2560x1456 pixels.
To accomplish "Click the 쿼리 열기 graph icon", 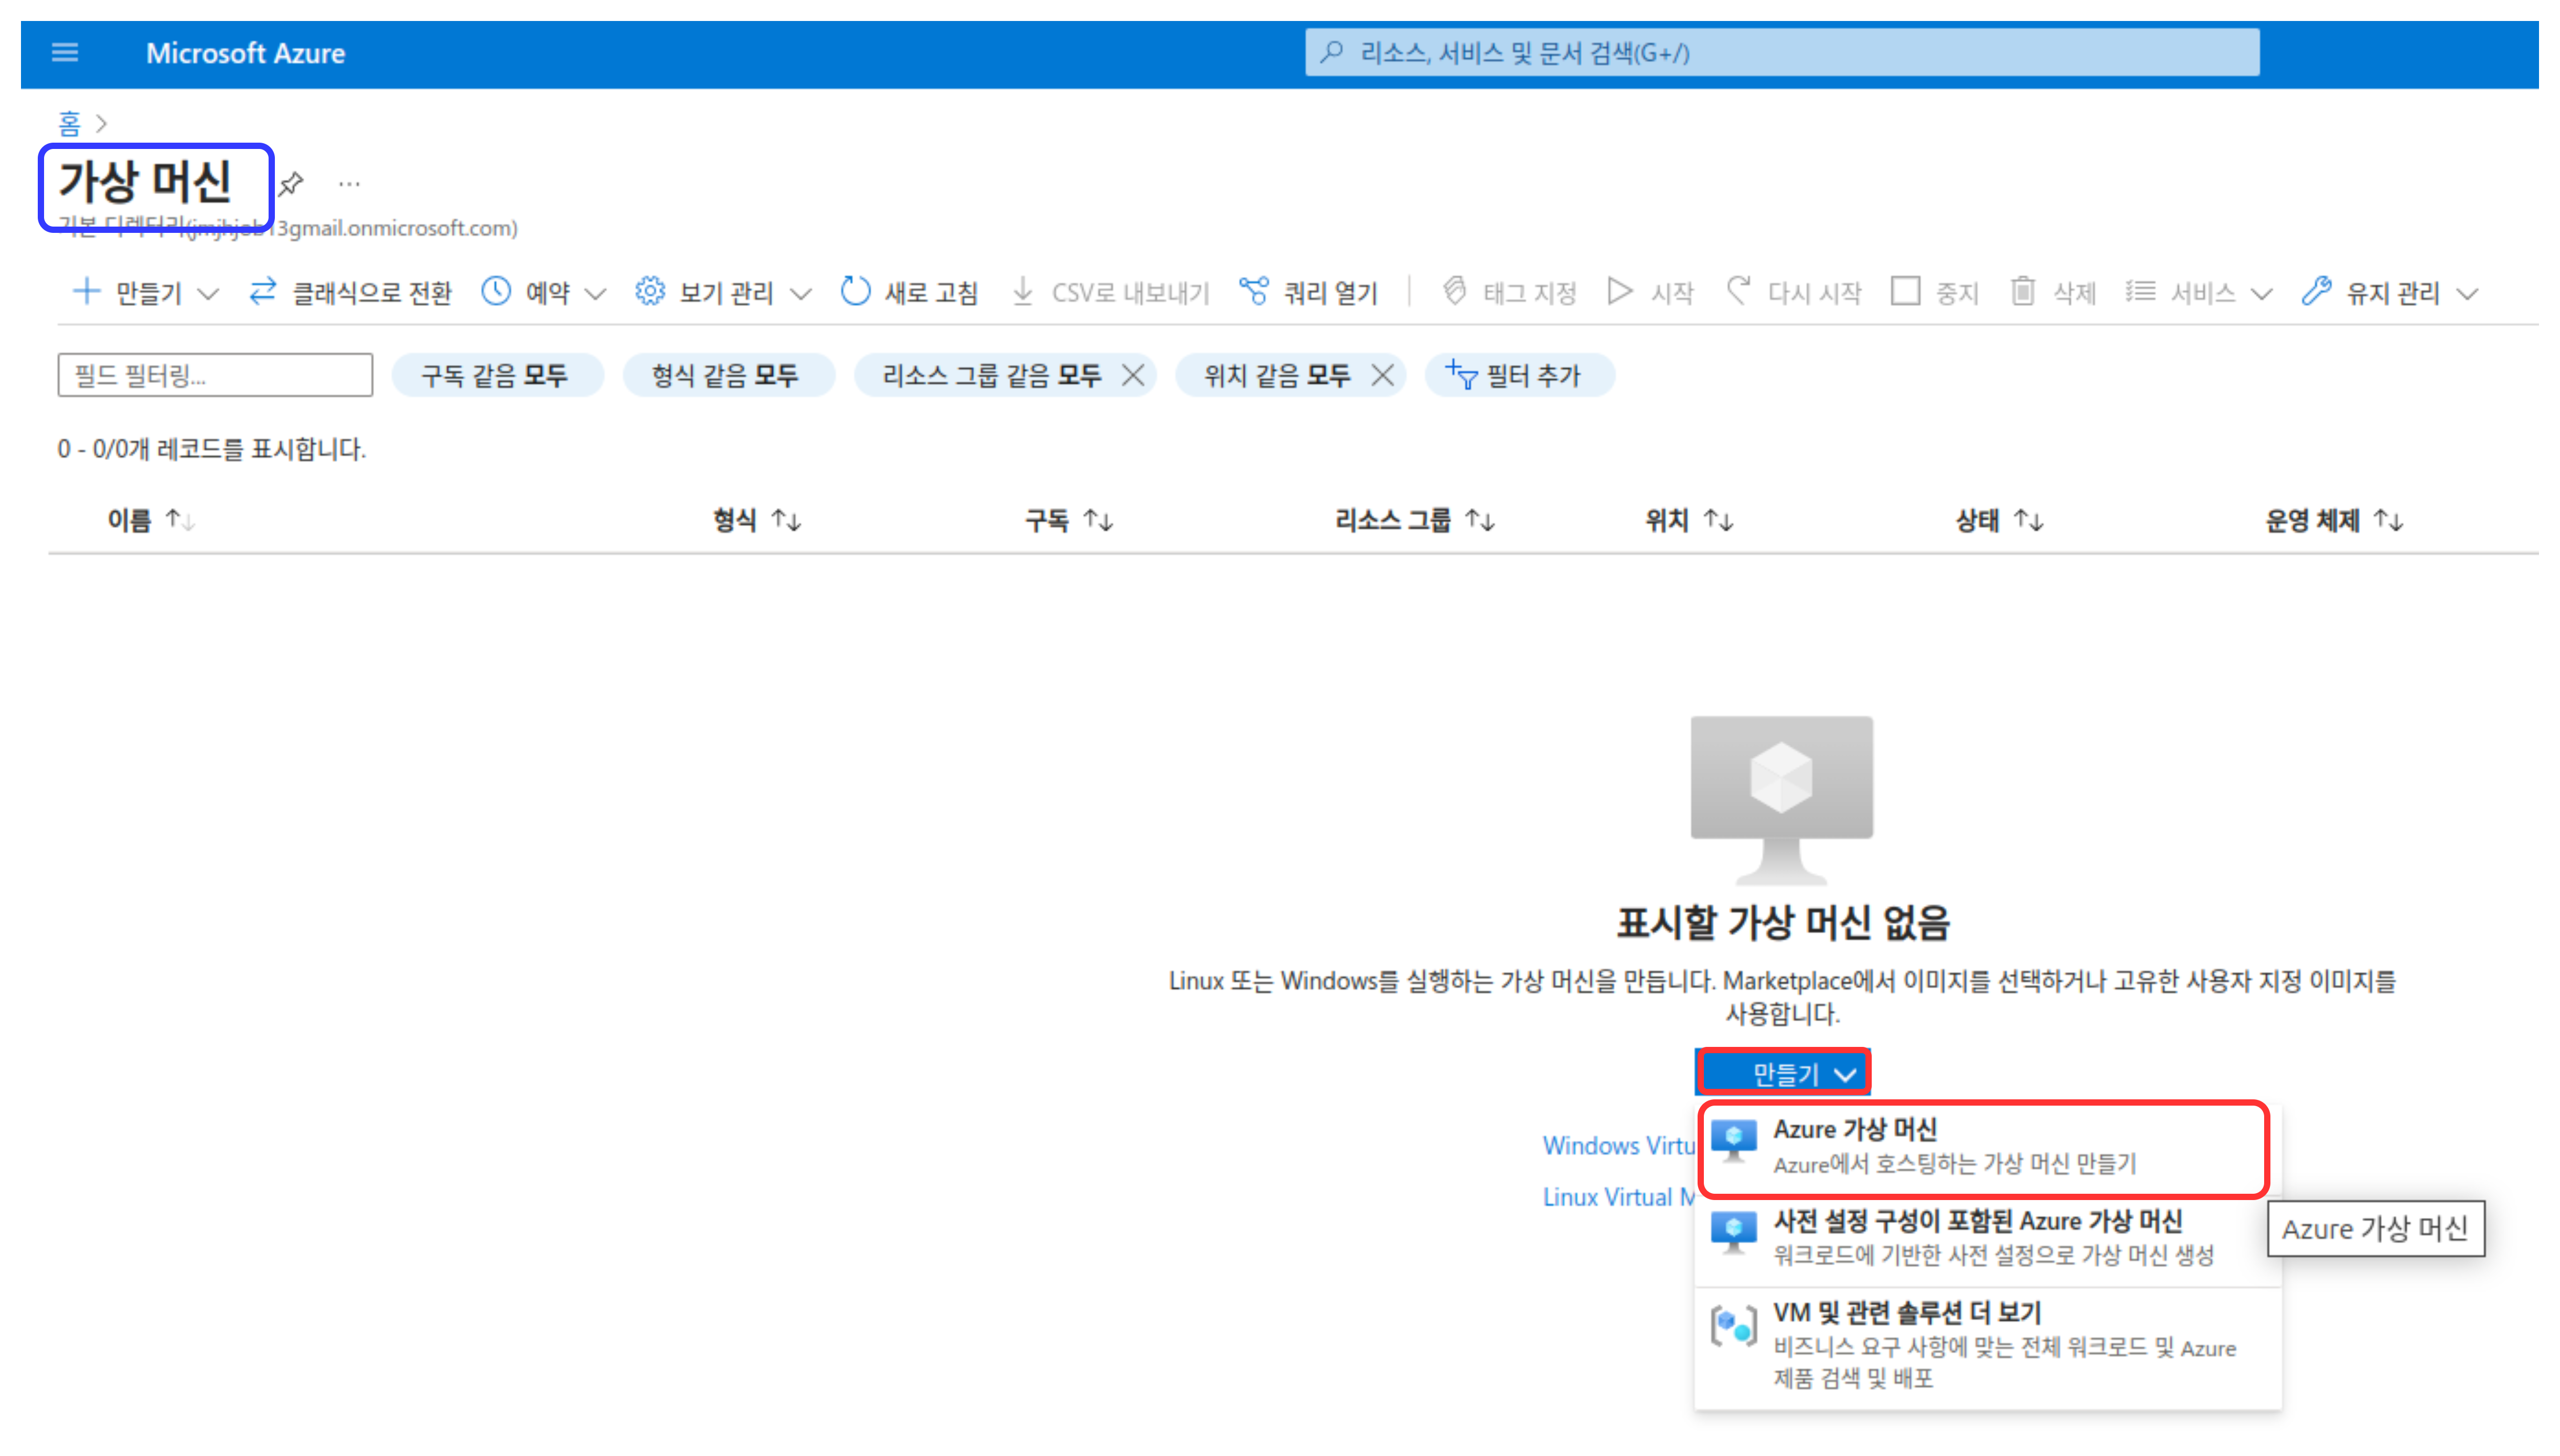I will (x=1254, y=292).
